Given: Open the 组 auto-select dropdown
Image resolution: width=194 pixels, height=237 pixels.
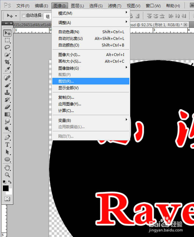Looking at the screenshot, I should pos(48,16).
